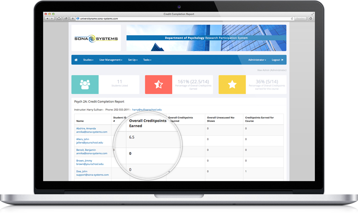Log out using the Logout link
This screenshot has width=358, height=216.
[x=277, y=60]
